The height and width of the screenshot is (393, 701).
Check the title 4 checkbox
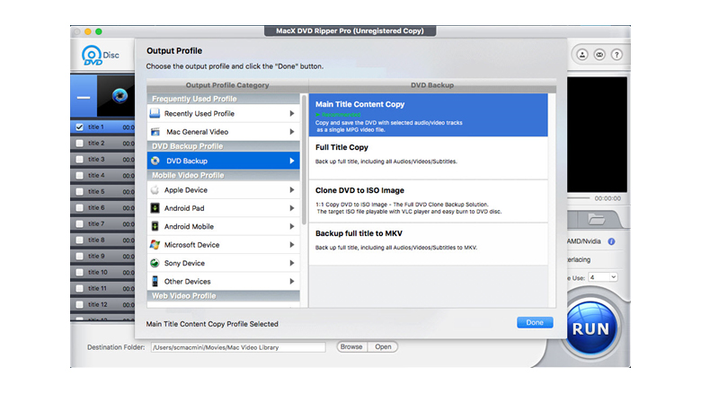[80, 176]
